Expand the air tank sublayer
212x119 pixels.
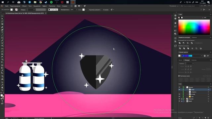(187, 94)
